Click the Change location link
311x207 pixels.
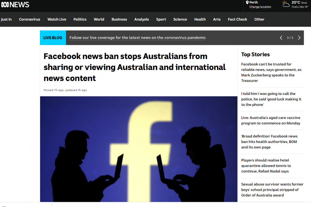click(x=260, y=7)
